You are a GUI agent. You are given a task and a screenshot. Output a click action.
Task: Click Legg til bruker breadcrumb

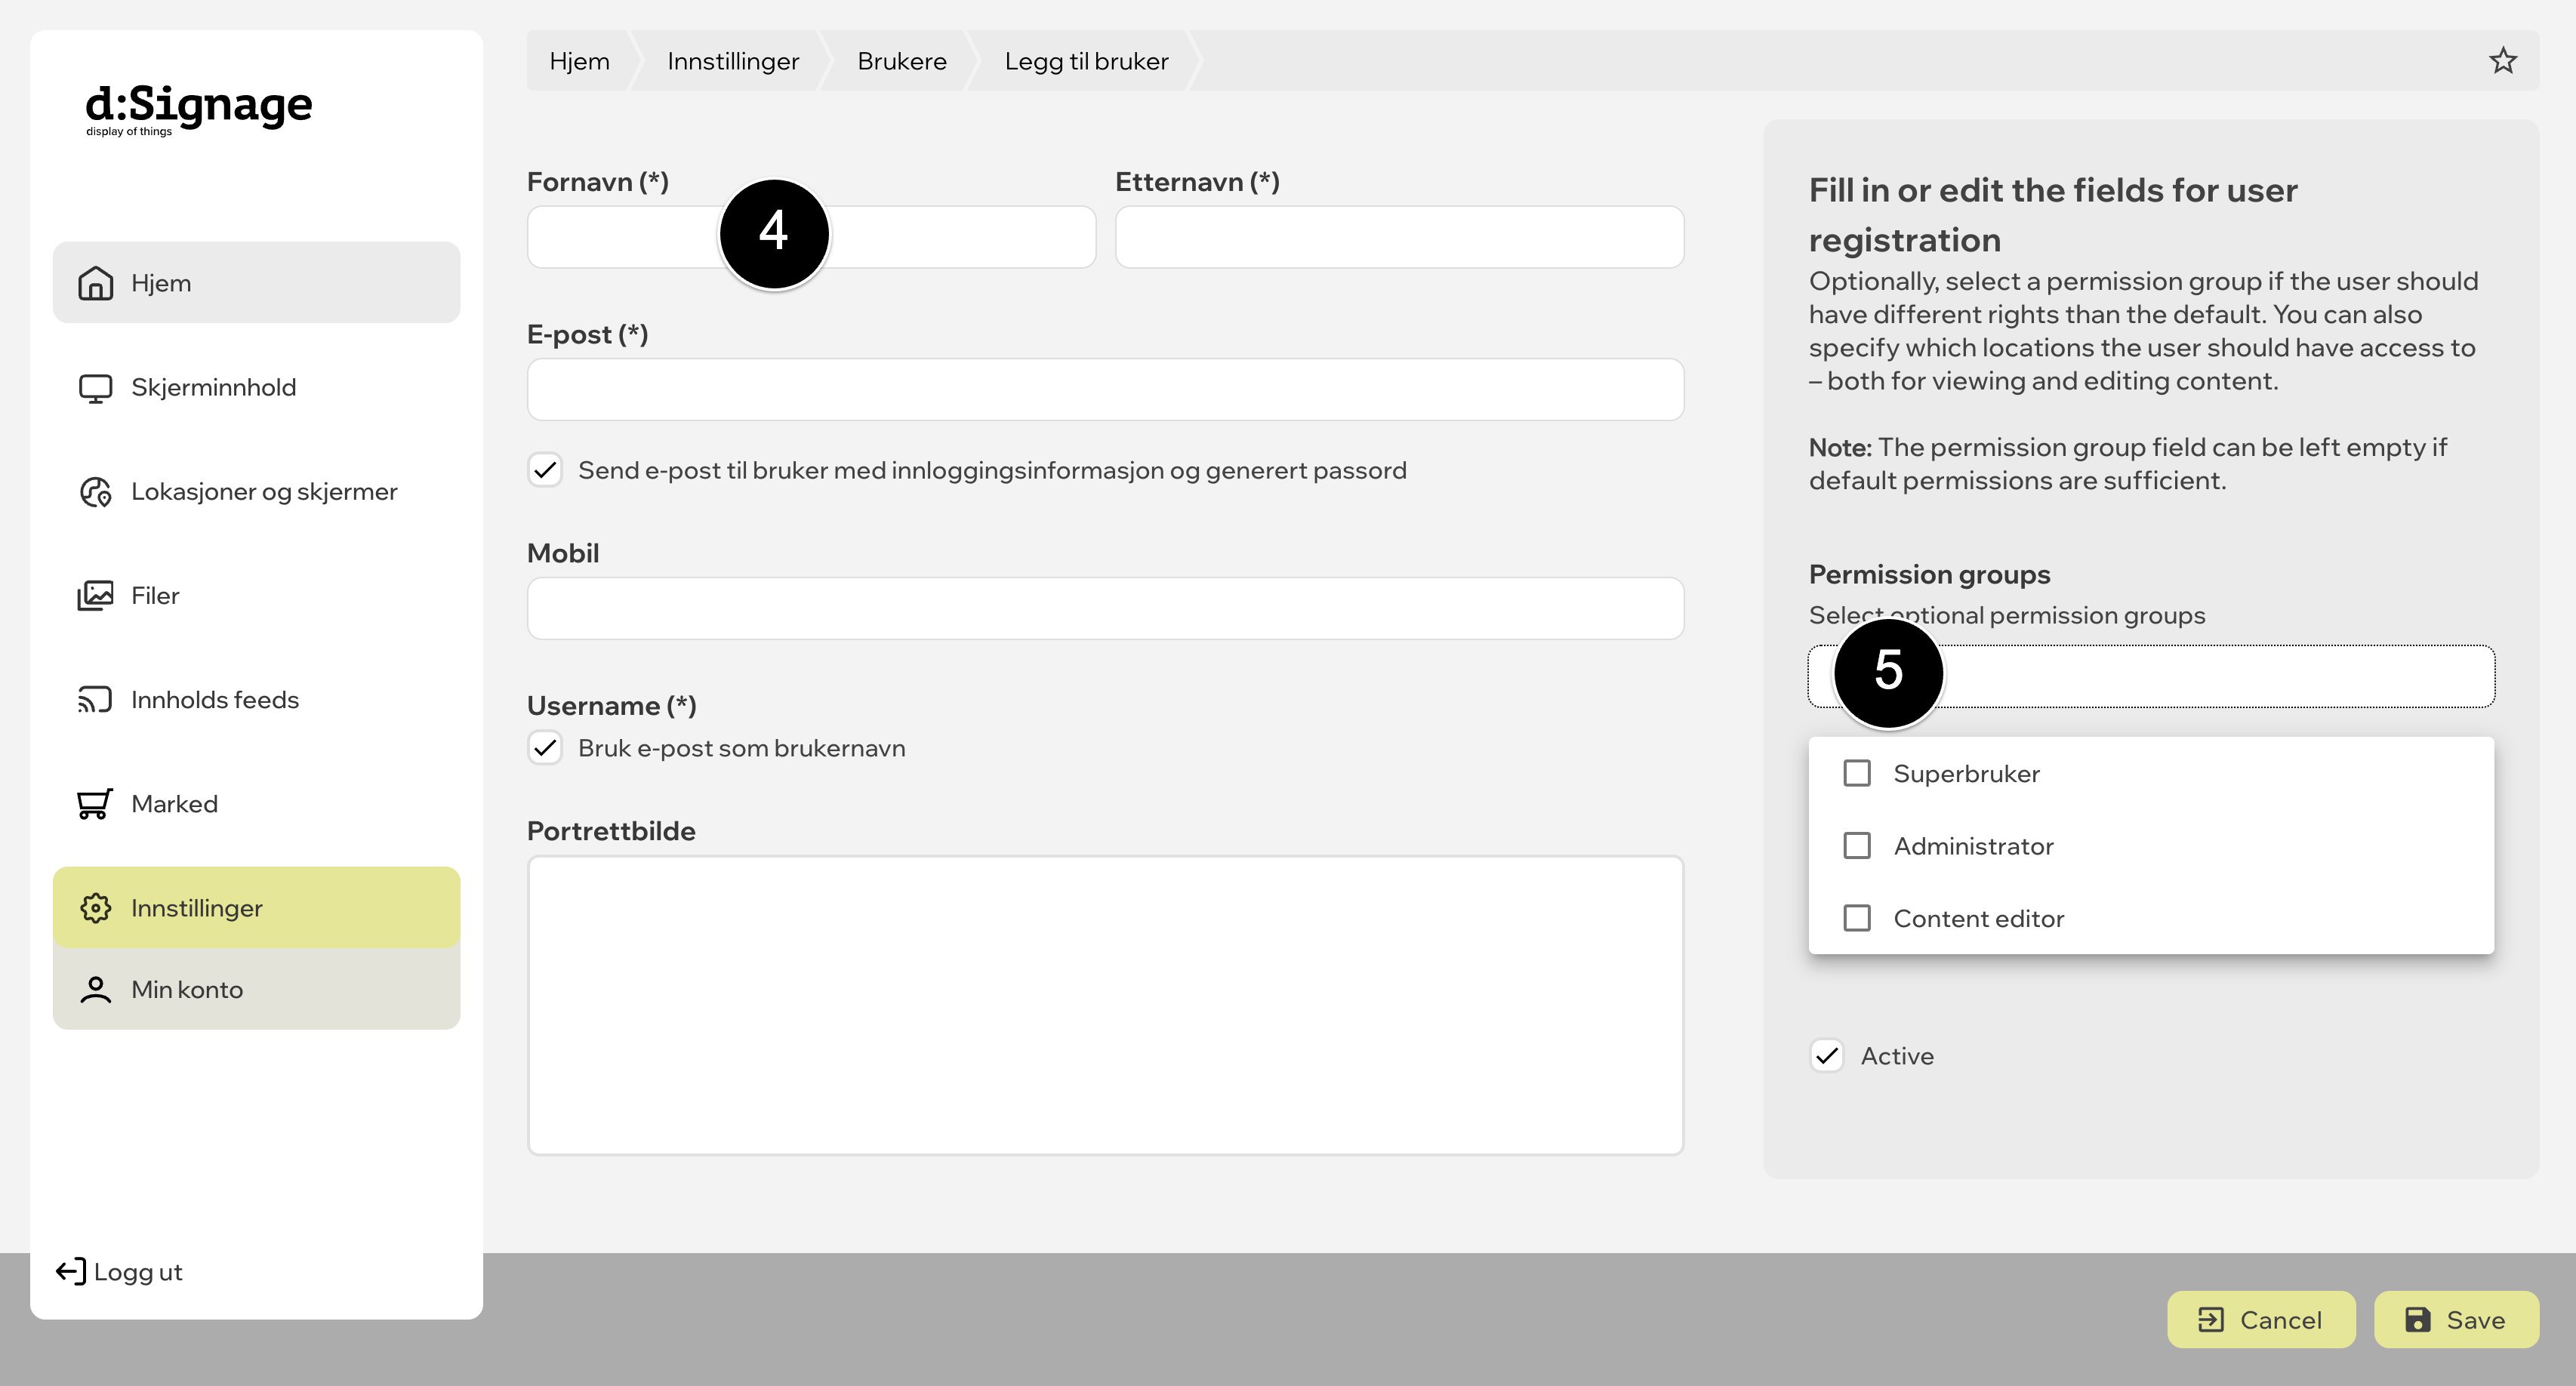pyautogui.click(x=1086, y=61)
